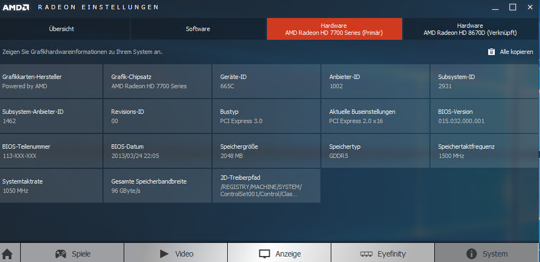The image size is (540, 262).
Task: Select the Revisions-ID tile
Action: pos(157,116)
